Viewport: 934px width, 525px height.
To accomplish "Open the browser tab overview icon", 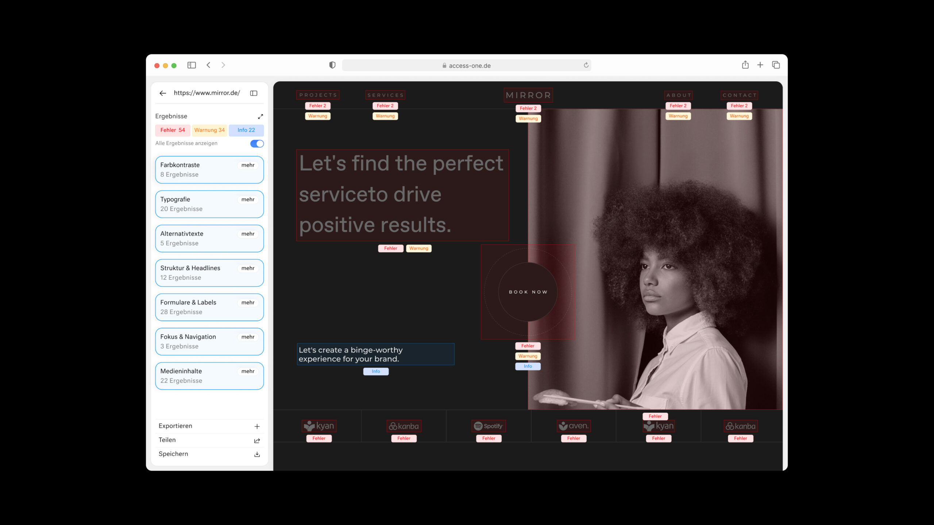I will (x=776, y=65).
